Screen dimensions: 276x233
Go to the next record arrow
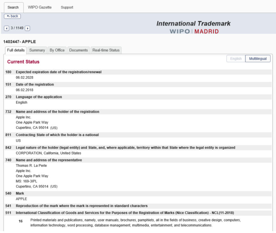click(x=28, y=28)
